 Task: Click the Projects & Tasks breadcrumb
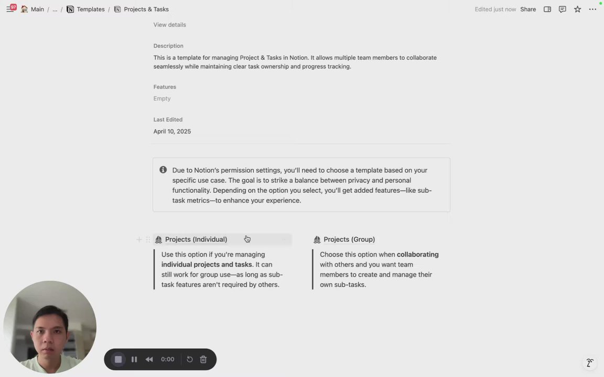click(x=146, y=9)
